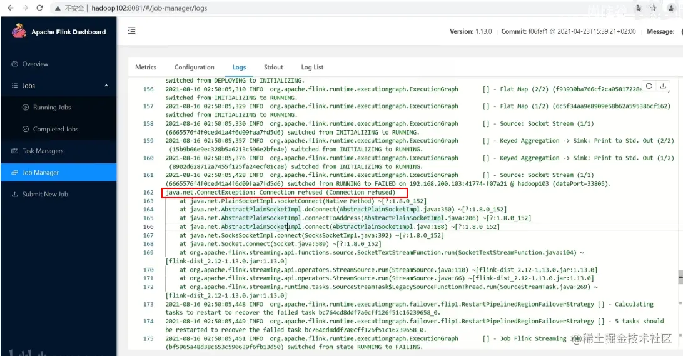Click log line number 161
Image resolution: width=683 pixels, height=356 pixels.
148,175
